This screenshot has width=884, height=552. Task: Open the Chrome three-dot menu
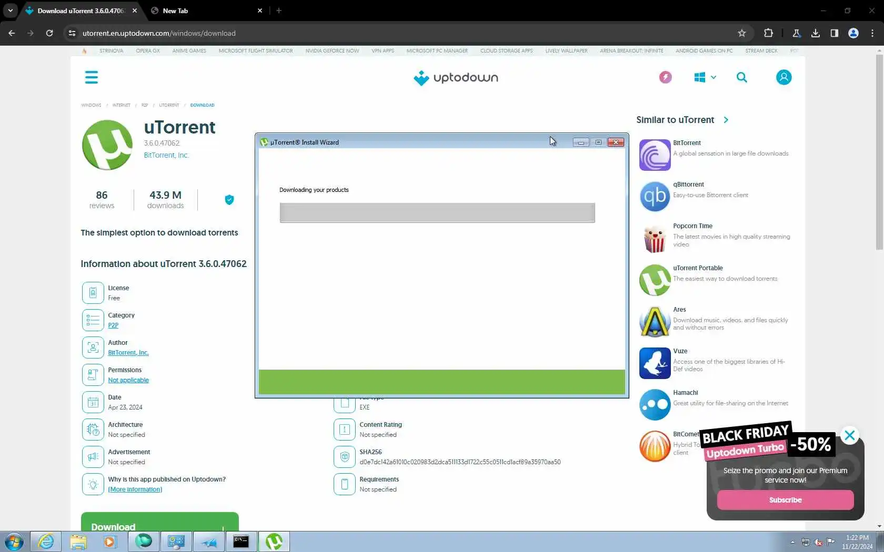click(x=872, y=33)
